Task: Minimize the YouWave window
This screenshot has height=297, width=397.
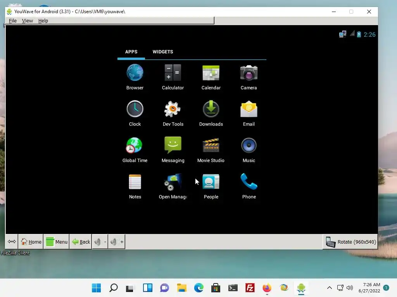Action: [x=334, y=12]
